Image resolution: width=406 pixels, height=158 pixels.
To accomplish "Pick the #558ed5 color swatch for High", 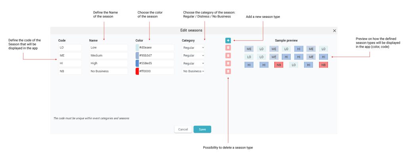I will point(137,63).
